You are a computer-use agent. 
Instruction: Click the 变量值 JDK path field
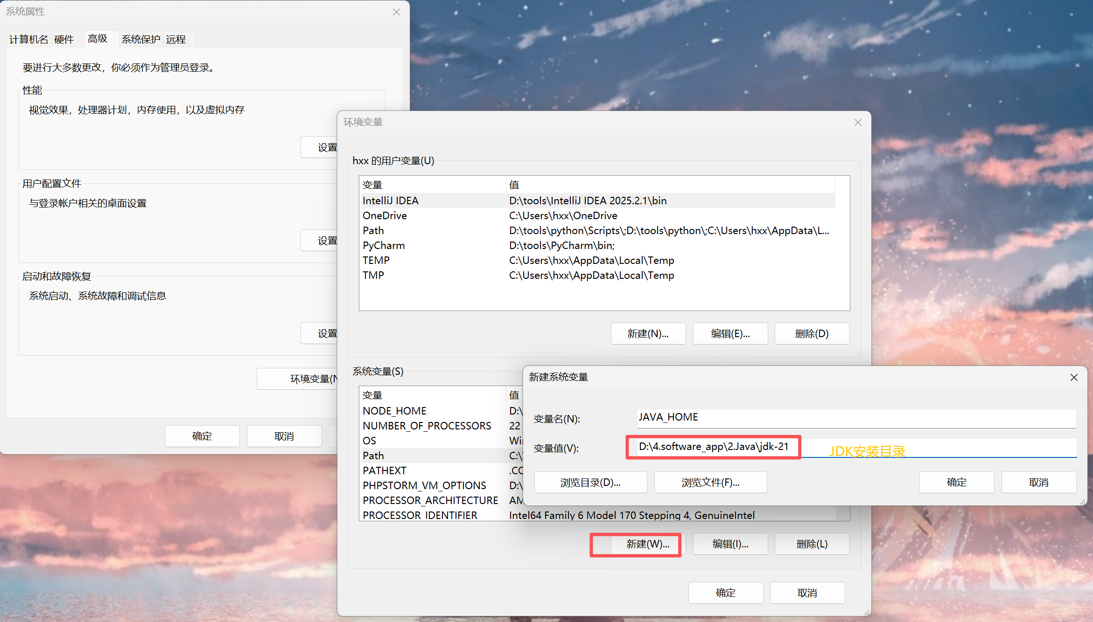coord(713,447)
